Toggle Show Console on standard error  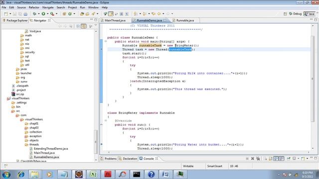pyautogui.click(x=281, y=159)
